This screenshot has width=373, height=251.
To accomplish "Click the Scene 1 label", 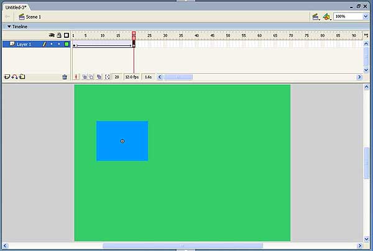I will point(33,17).
